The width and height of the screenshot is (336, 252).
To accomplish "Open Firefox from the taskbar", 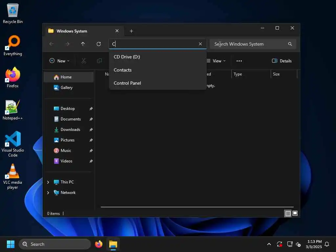I will pos(99,244).
